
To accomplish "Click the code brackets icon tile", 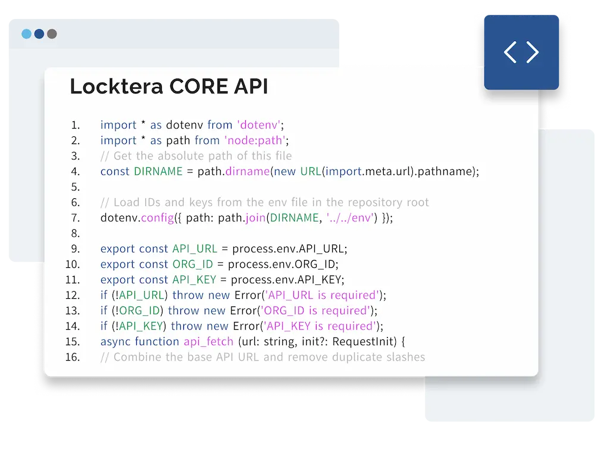I will click(521, 52).
